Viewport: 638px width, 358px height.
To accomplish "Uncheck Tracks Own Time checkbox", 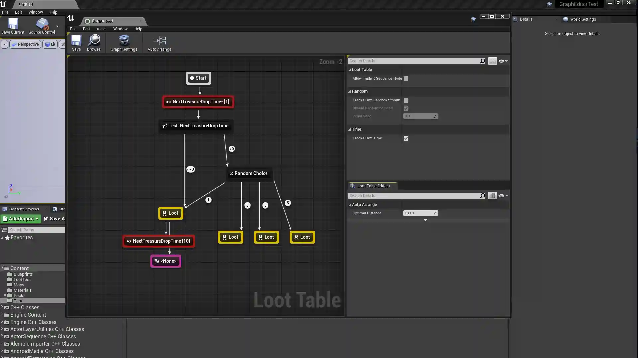I will tap(406, 138).
